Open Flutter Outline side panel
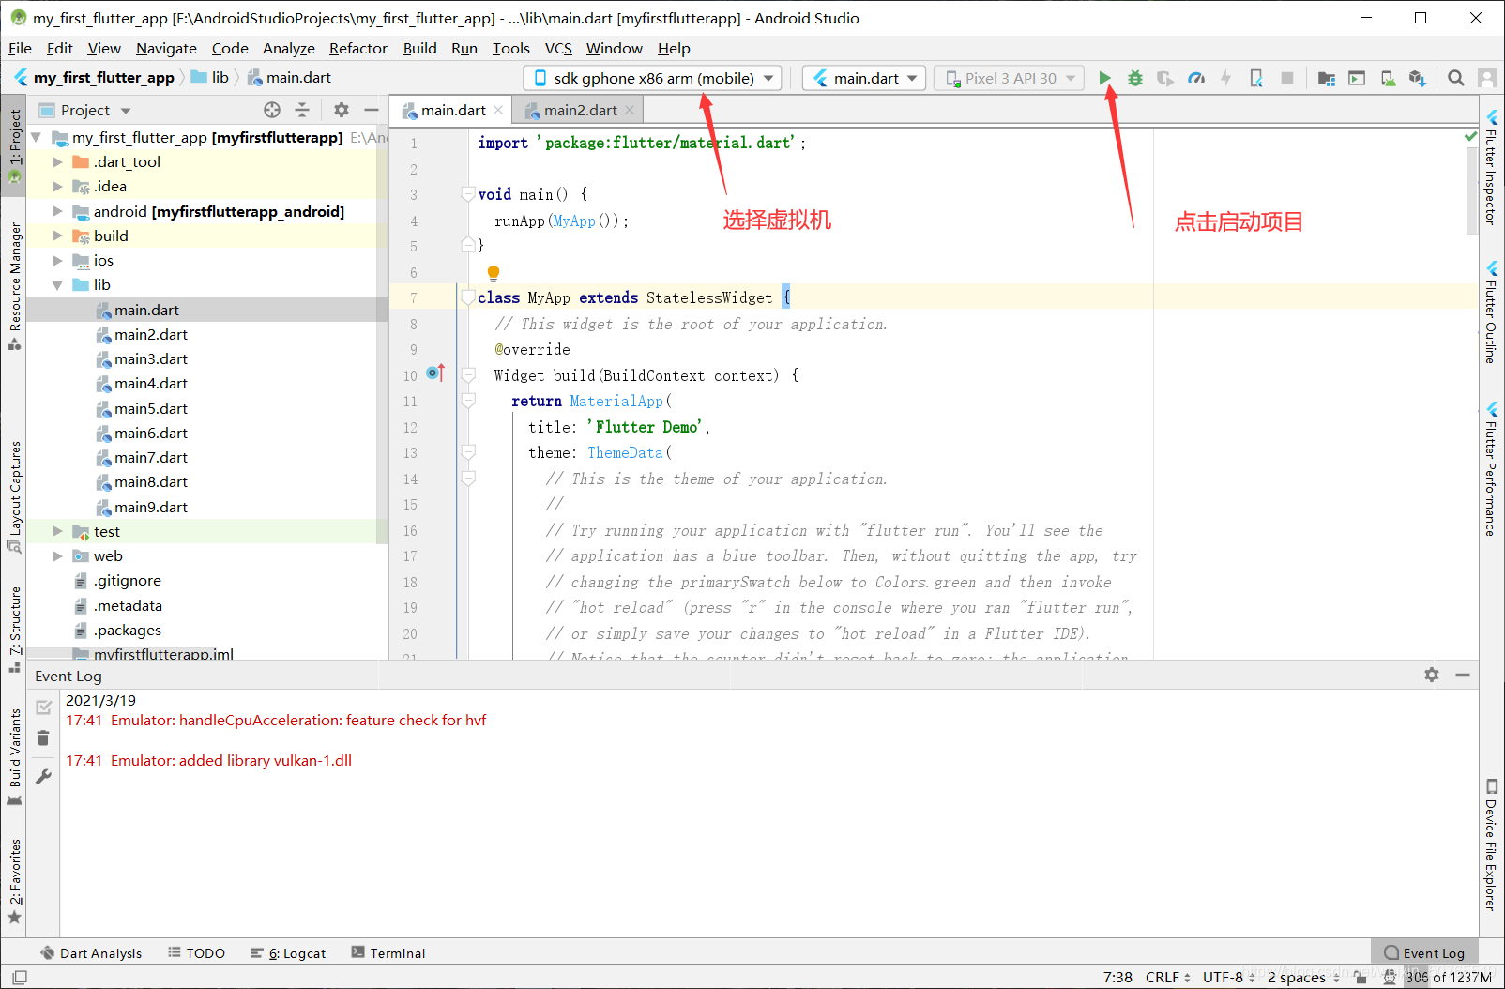This screenshot has width=1505, height=989. click(1491, 312)
